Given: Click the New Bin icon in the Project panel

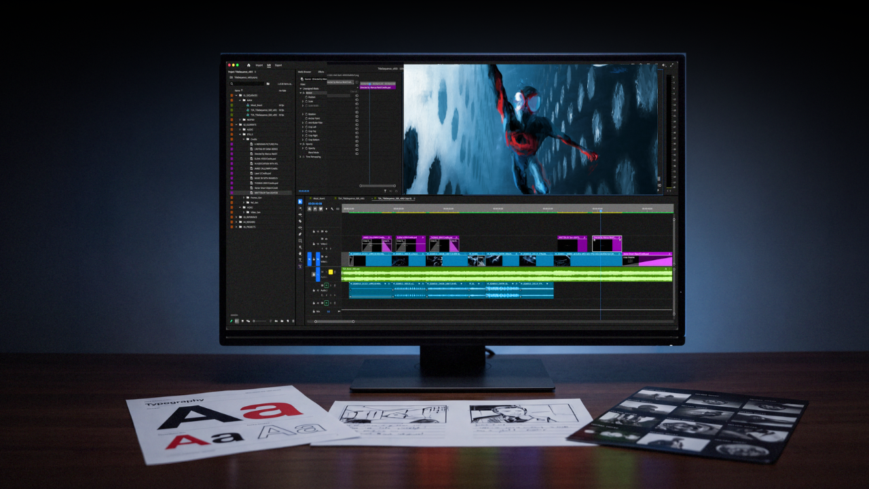Looking at the screenshot, I should (x=282, y=321).
